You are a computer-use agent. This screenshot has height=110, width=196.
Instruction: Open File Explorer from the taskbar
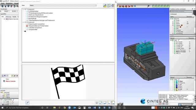click(55, 108)
